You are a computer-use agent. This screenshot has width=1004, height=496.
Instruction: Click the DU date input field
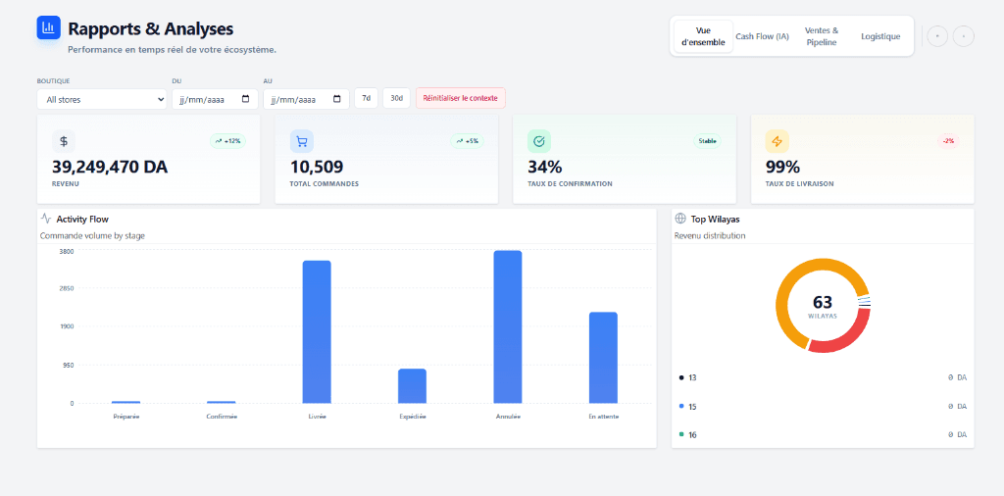(x=204, y=99)
